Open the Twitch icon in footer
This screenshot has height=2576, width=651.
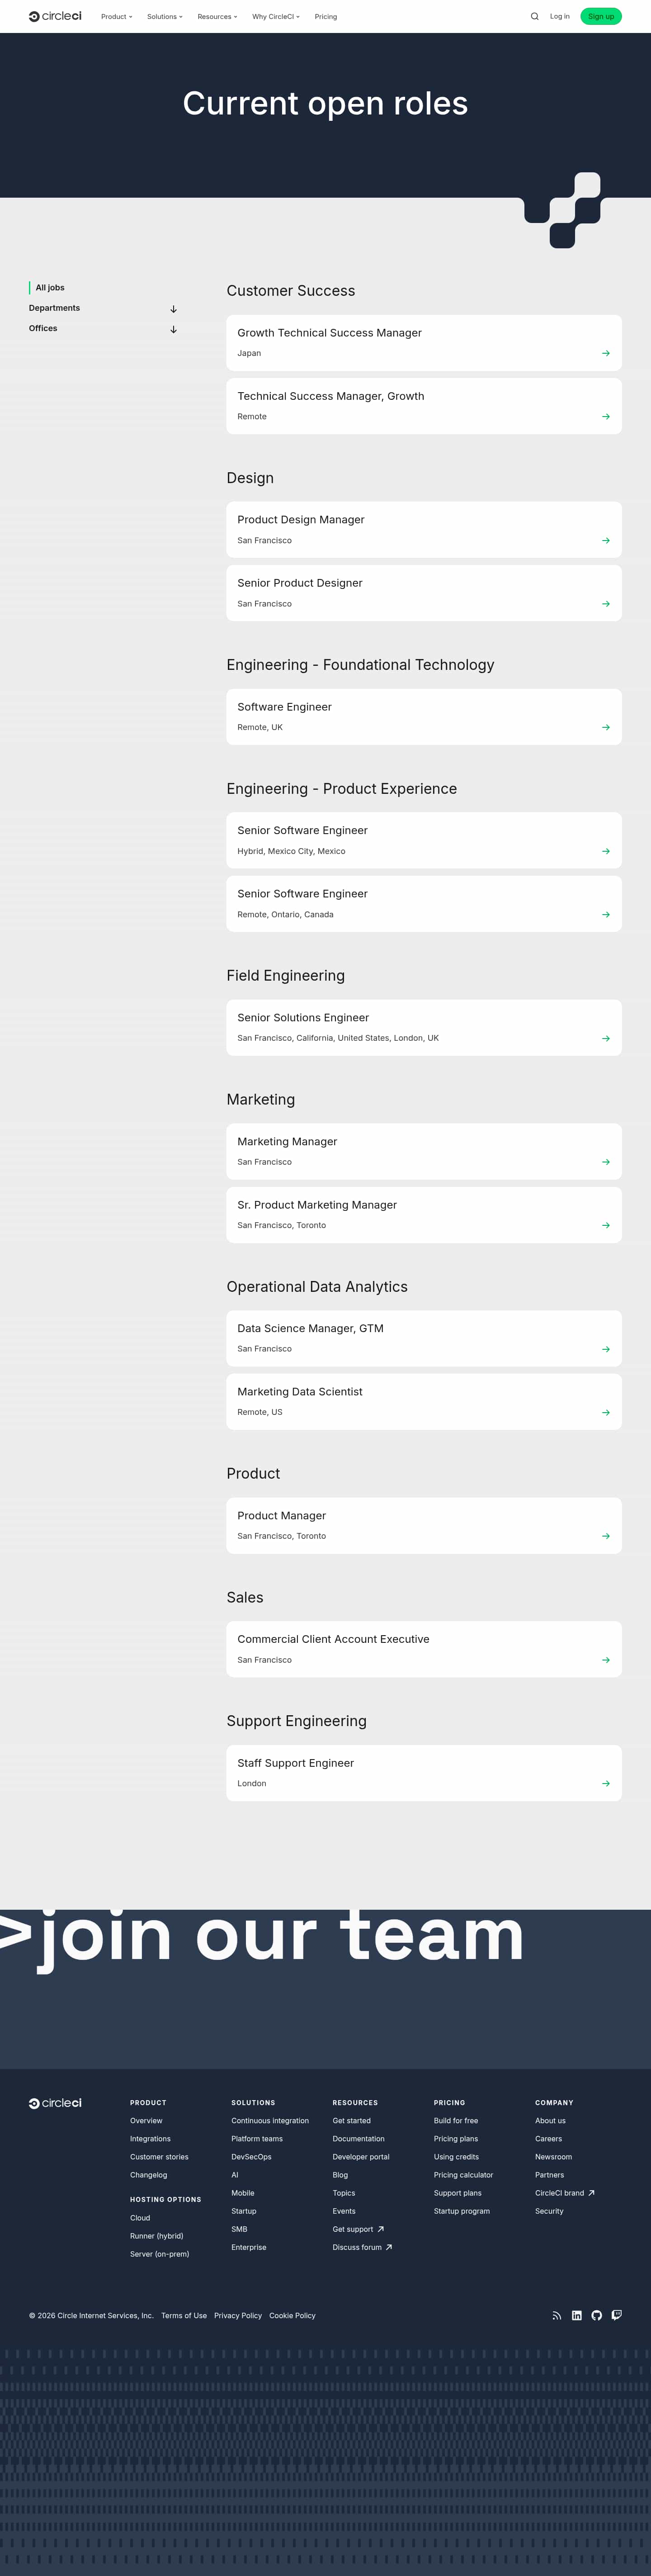[617, 2315]
